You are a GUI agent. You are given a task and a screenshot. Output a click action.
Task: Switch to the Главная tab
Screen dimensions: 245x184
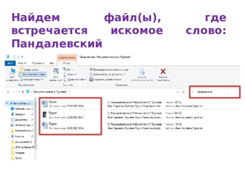click(x=22, y=63)
